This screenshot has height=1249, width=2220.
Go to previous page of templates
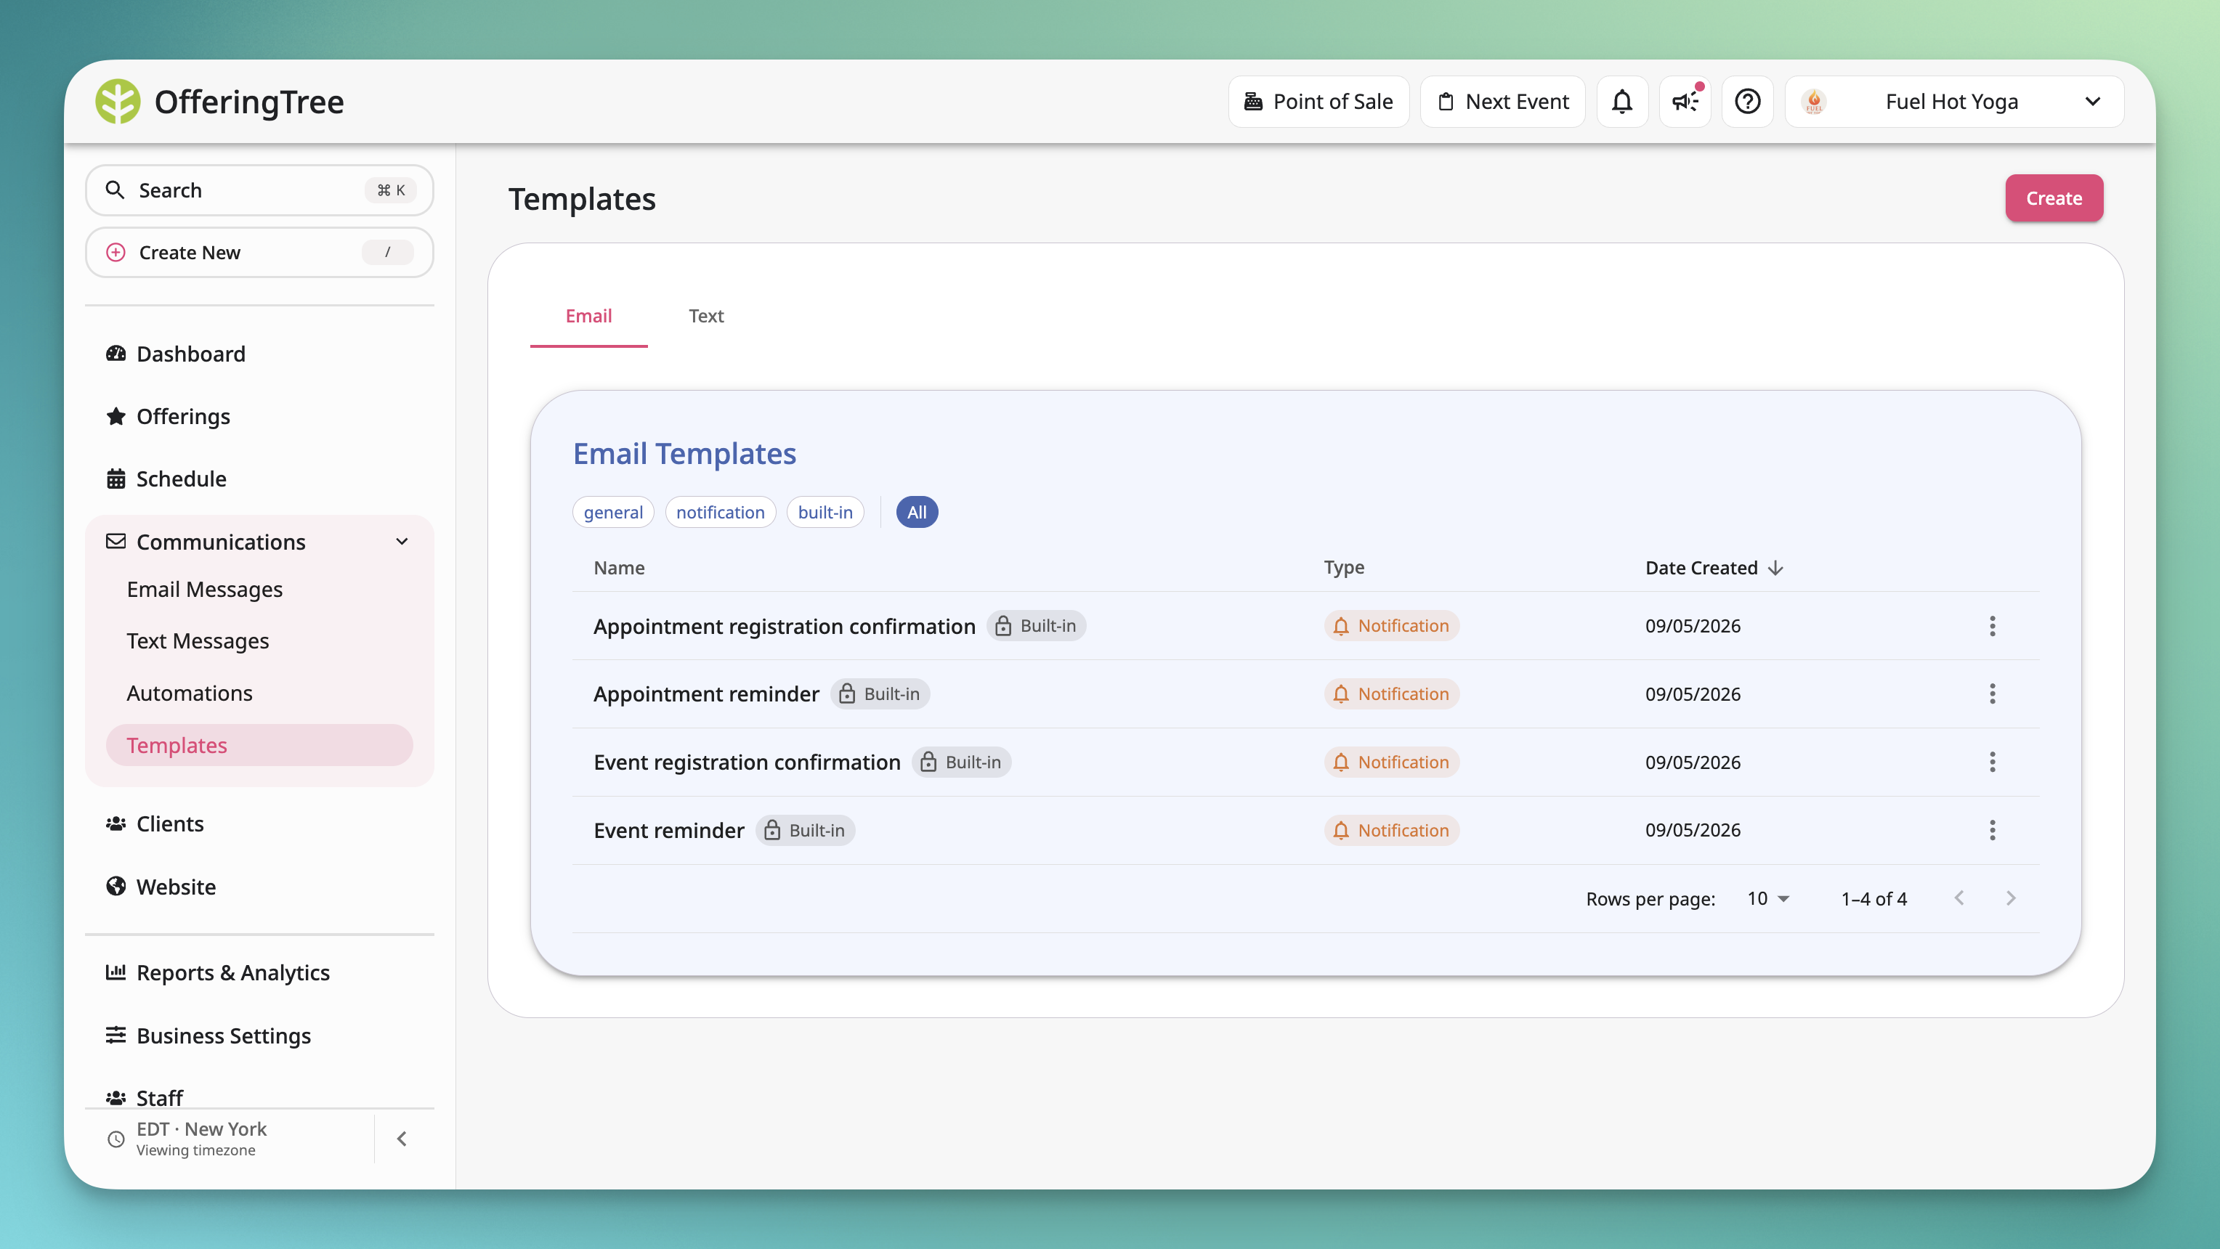pos(1959,898)
